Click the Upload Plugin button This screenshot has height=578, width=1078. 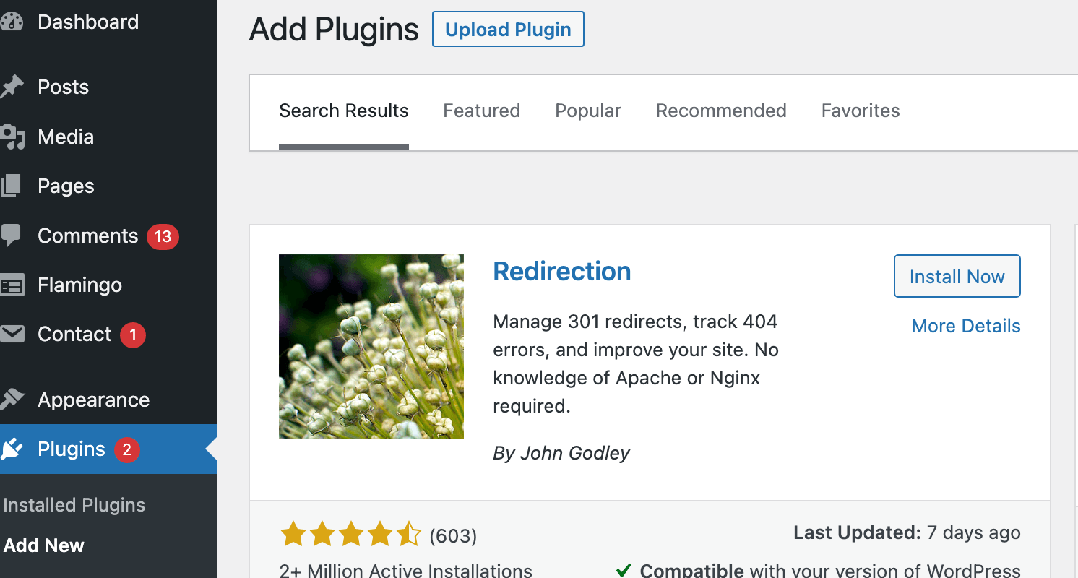coord(508,29)
